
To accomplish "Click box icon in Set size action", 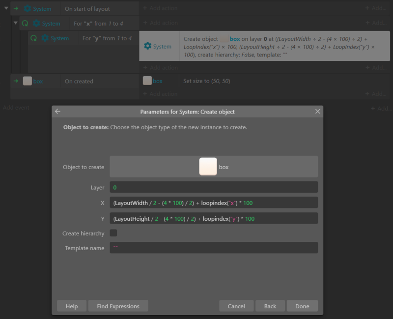I will tap(147, 81).
